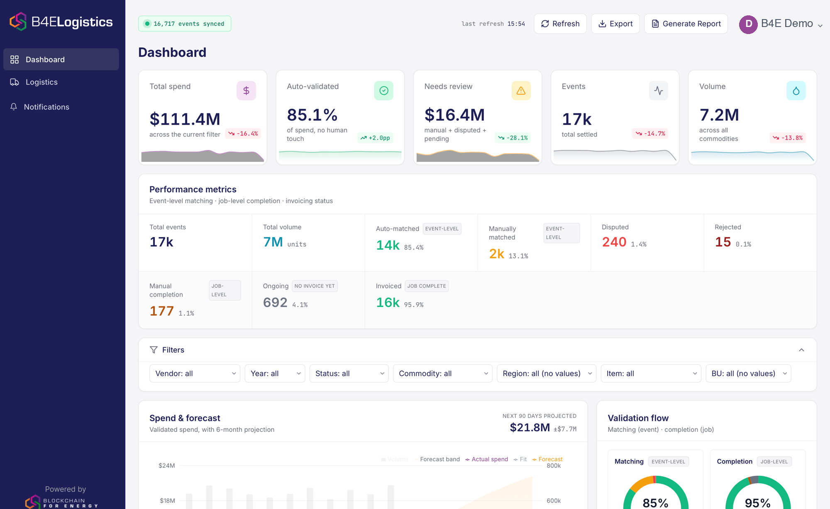Click the Validation flow heading
The image size is (830, 509).
click(x=638, y=418)
